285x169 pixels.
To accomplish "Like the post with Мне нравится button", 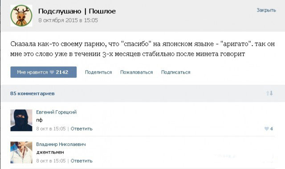I will coord(44,72).
